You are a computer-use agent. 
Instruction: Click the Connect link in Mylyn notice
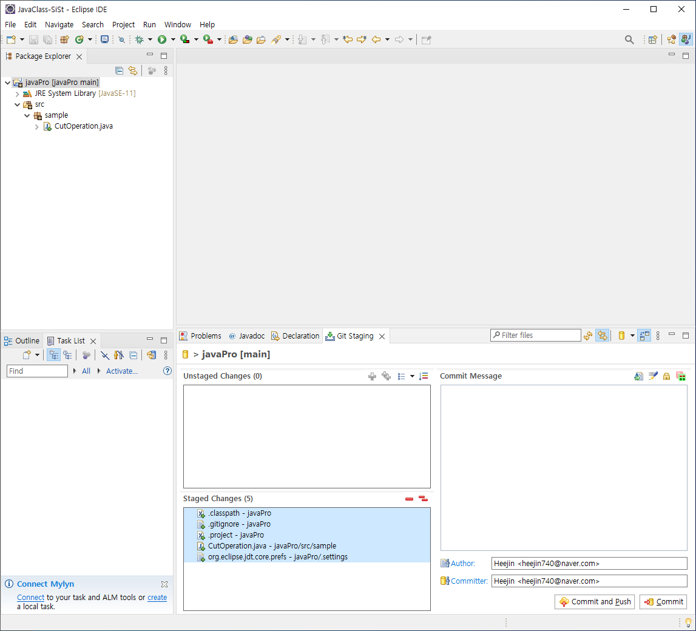(x=30, y=597)
